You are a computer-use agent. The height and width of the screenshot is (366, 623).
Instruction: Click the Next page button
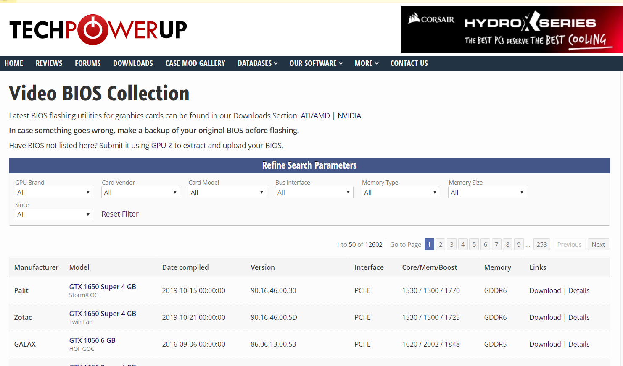pos(598,244)
